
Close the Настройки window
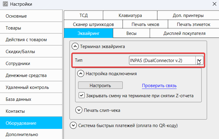tap(214, 4)
